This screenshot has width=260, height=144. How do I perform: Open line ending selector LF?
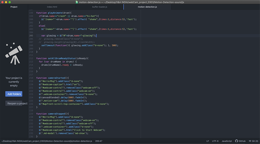pyautogui.click(x=207, y=141)
